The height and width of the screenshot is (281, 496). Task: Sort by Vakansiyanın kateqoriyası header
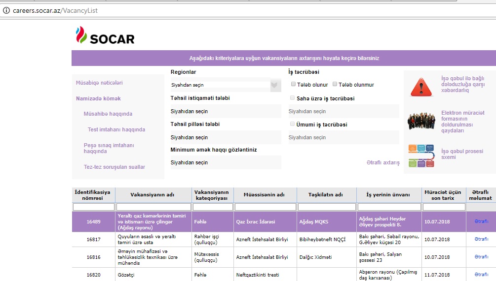click(x=213, y=195)
